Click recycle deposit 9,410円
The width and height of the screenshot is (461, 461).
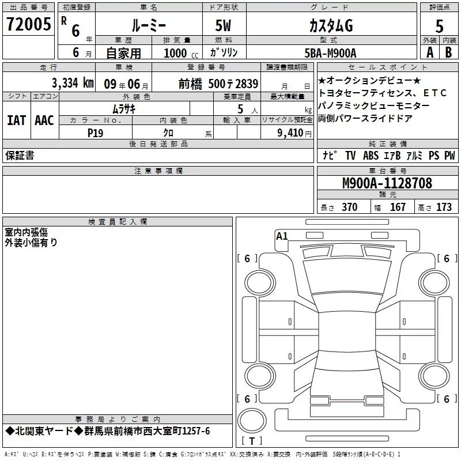(x=294, y=133)
